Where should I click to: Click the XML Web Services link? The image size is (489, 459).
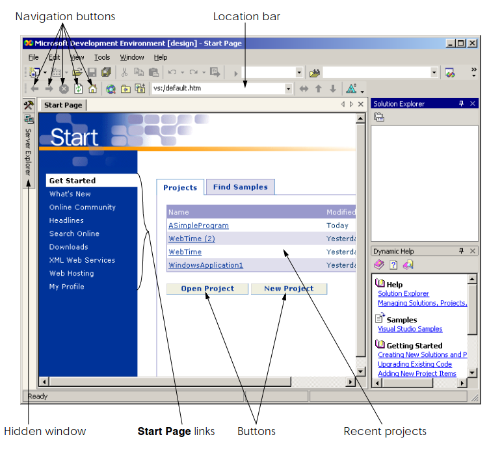pos(82,260)
